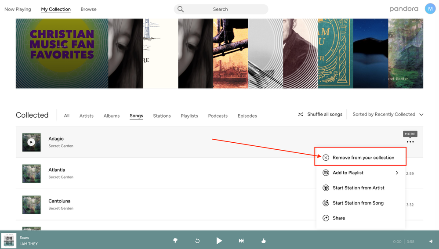Play the Adagio song thumbnail
The width and height of the screenshot is (439, 249).
[31, 142]
